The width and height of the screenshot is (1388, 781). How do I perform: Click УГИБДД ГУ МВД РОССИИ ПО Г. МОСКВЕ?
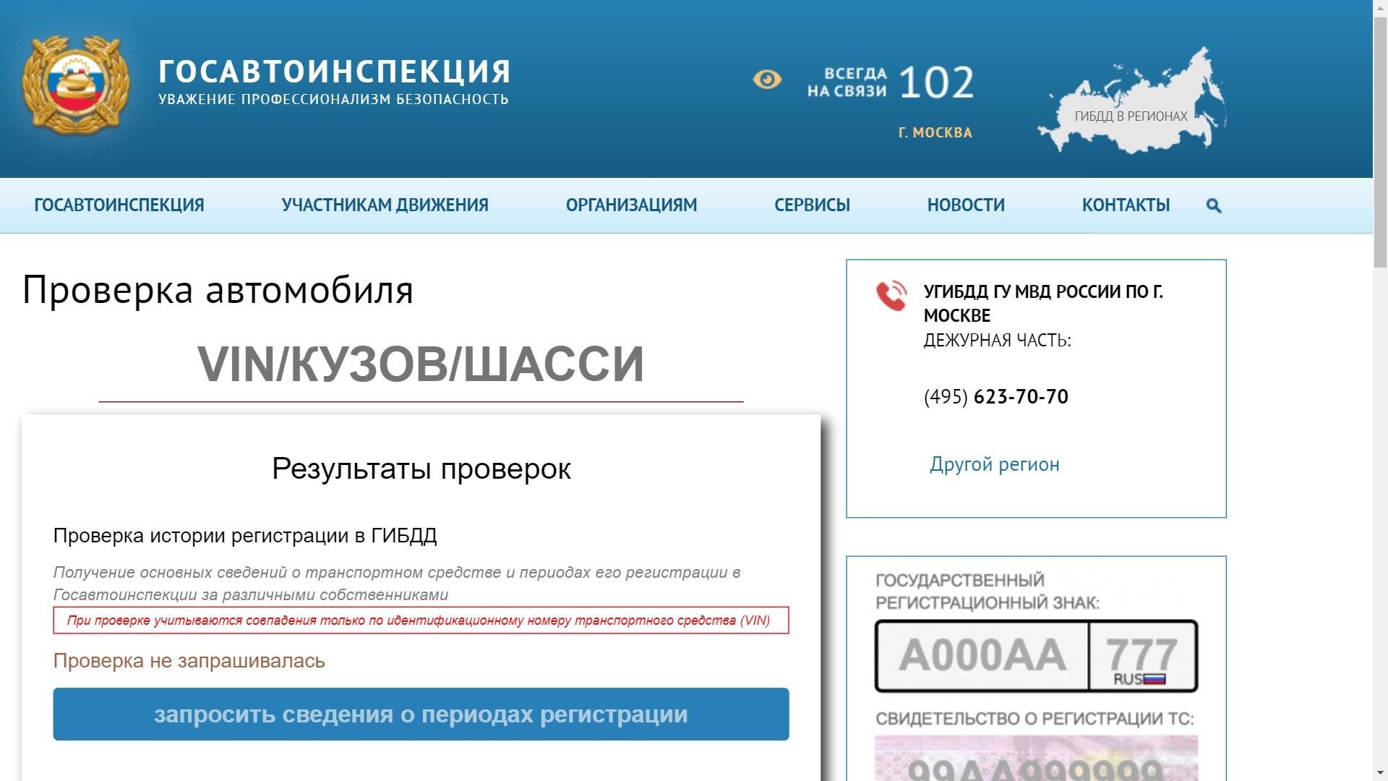tap(1043, 304)
